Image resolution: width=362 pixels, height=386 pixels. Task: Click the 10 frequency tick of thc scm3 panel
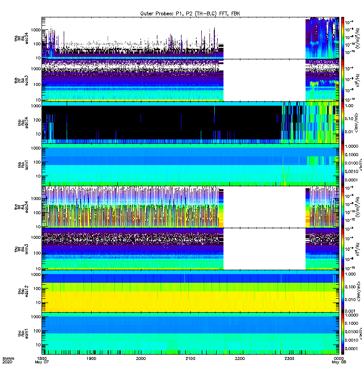[38, 269]
